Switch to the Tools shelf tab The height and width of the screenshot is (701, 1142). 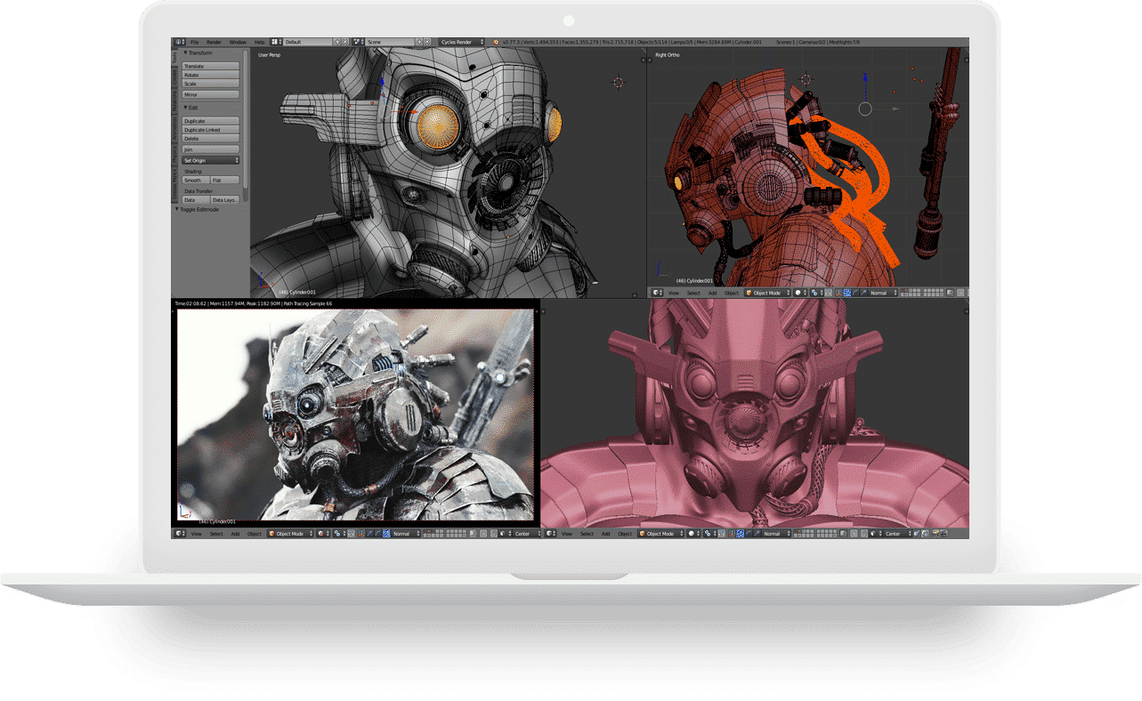coord(174,58)
